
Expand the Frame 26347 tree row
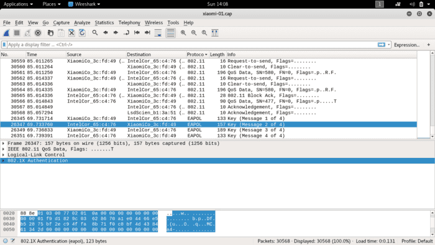click(x=3, y=144)
